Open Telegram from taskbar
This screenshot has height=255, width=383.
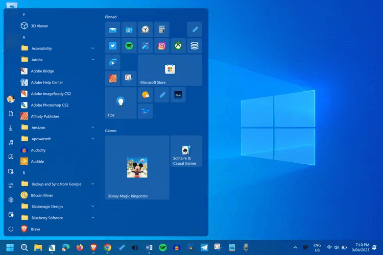[204, 247]
